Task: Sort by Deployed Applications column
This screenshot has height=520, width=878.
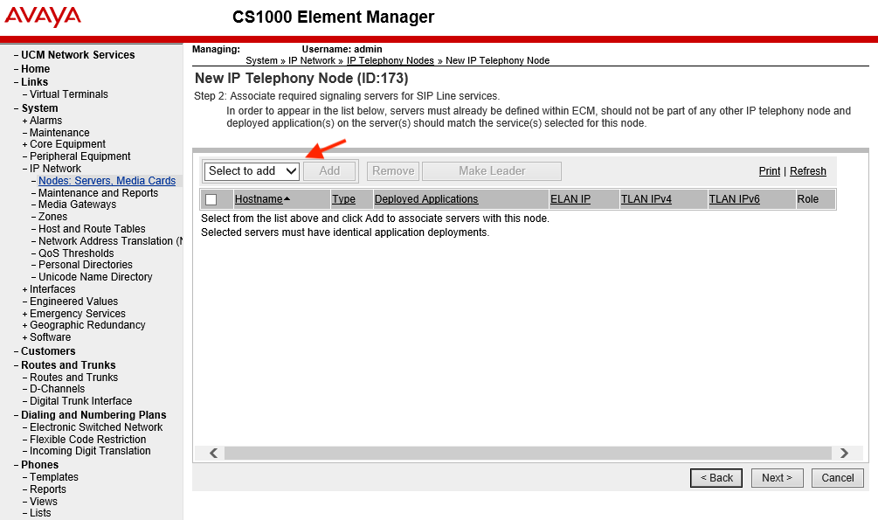Action: pyautogui.click(x=426, y=199)
